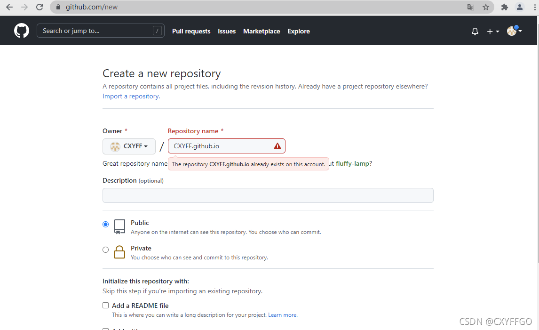Click the Private lock icon

click(119, 252)
